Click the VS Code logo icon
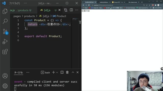 (x=4, y=3)
